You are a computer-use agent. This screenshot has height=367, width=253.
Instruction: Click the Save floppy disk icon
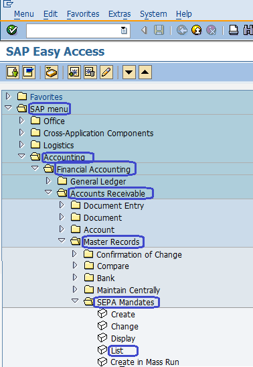click(x=159, y=30)
